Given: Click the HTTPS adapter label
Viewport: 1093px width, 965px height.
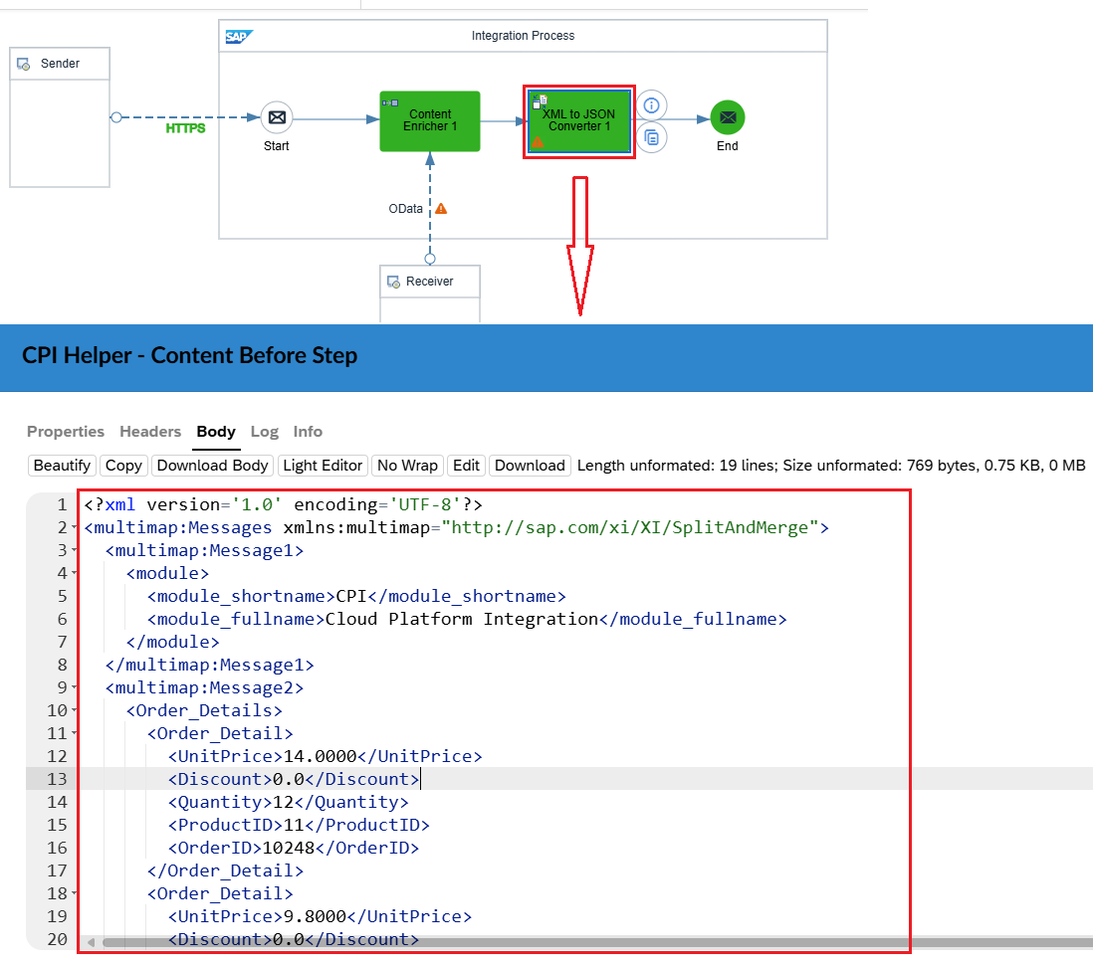Looking at the screenshot, I should [185, 128].
